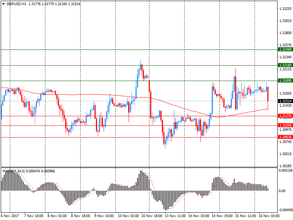
Task: Click the 1.30285 price scale value
Action: pos(285,166)
